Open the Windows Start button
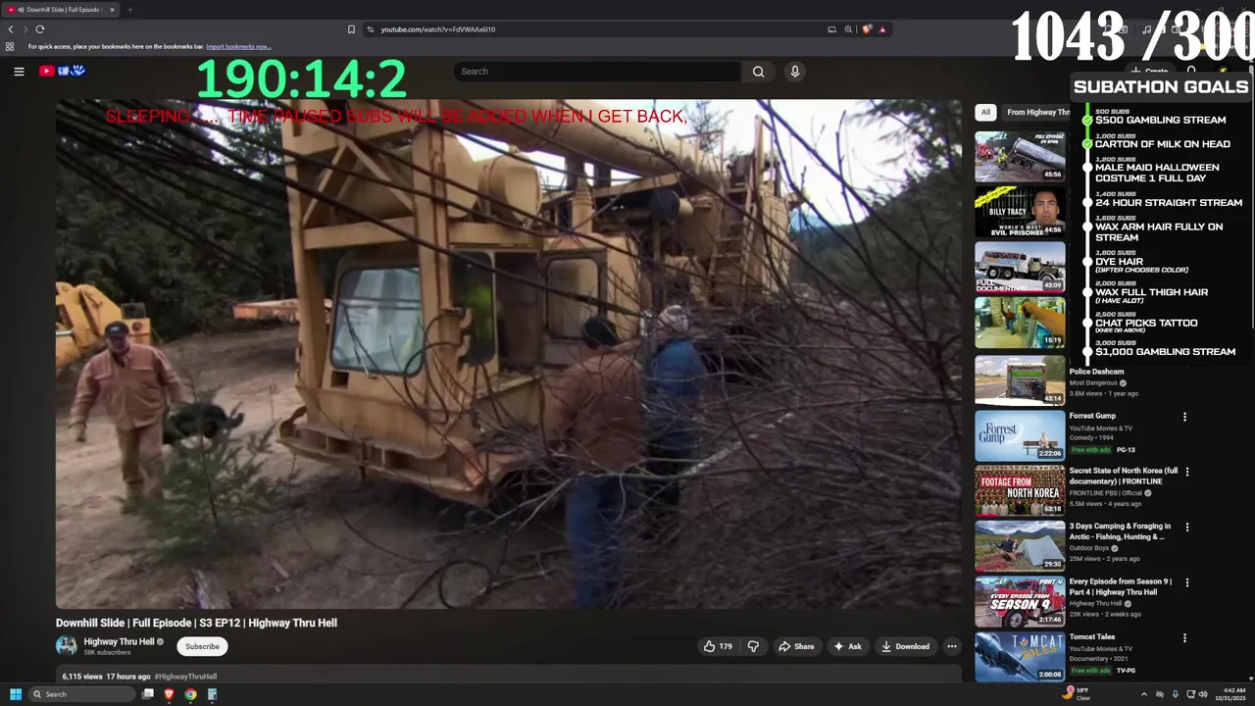 point(16,694)
